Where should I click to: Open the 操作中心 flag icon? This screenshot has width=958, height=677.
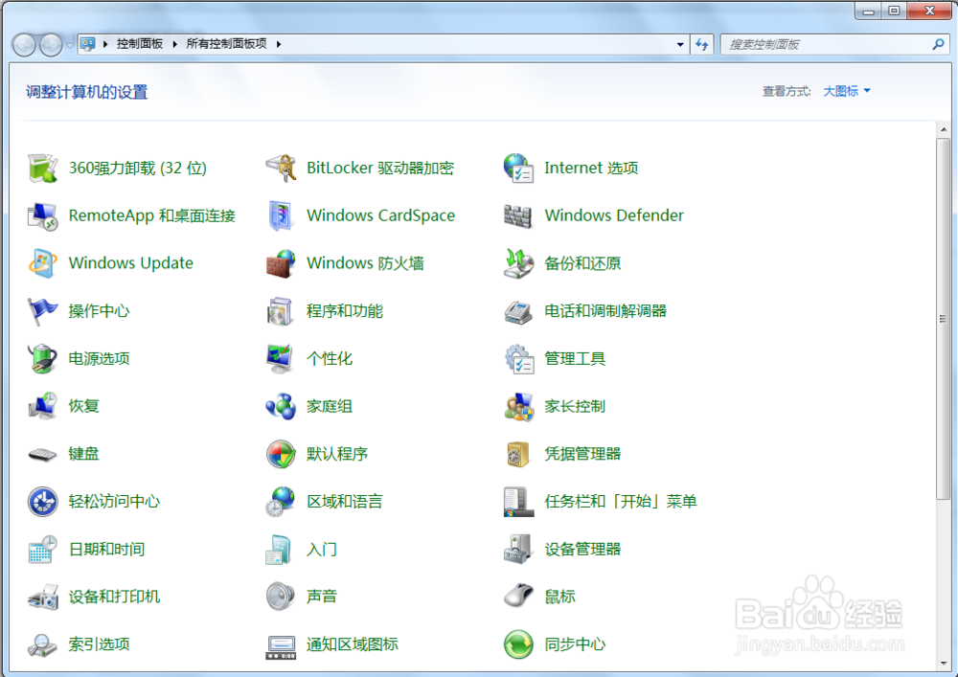[43, 310]
